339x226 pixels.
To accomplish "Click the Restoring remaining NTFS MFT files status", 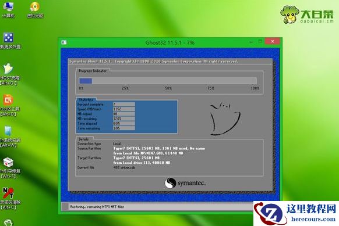I will (x=97, y=207).
